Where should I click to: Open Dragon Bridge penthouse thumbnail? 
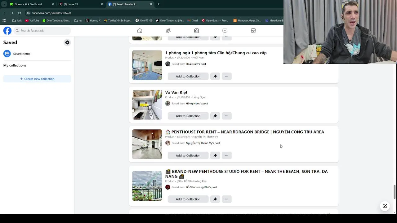click(x=147, y=144)
